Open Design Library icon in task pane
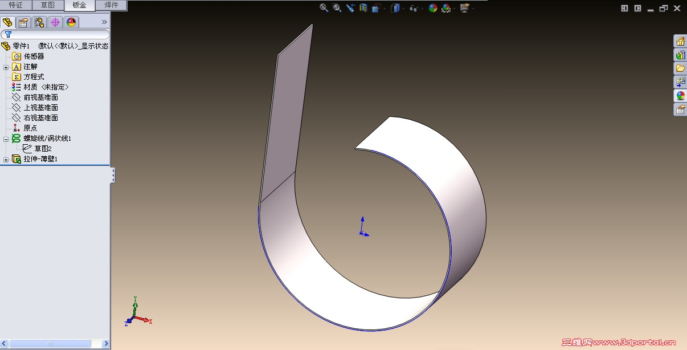Image resolution: width=687 pixels, height=350 pixels. pyautogui.click(x=680, y=55)
